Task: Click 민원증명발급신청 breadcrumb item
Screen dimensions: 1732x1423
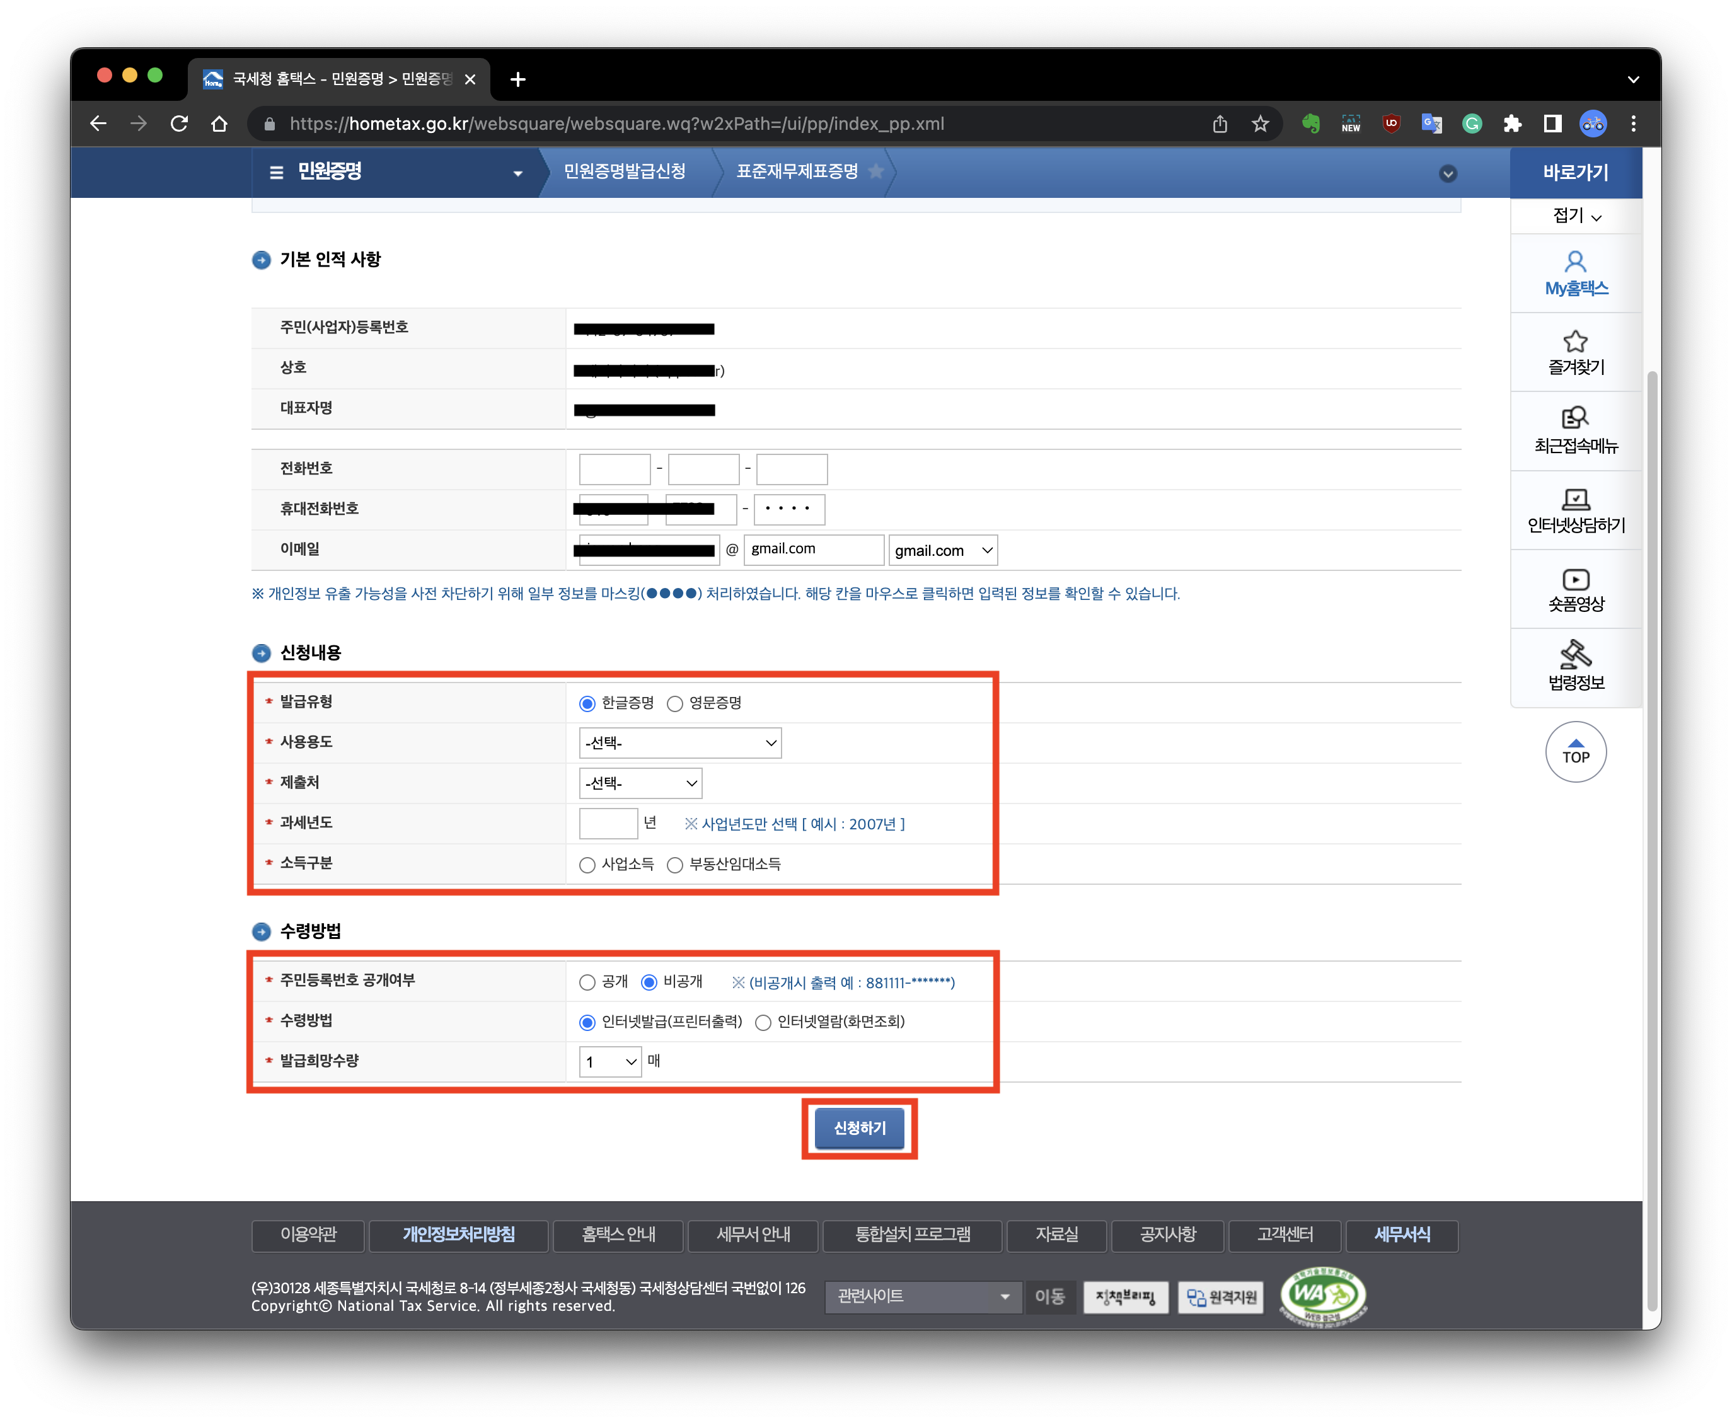Action: [x=625, y=171]
